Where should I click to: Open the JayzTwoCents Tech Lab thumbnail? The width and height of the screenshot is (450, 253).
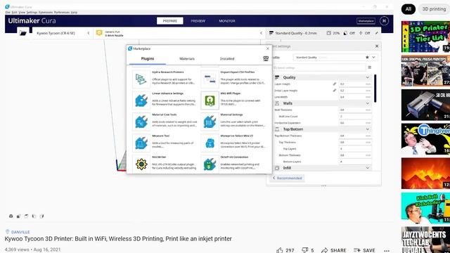(425, 240)
